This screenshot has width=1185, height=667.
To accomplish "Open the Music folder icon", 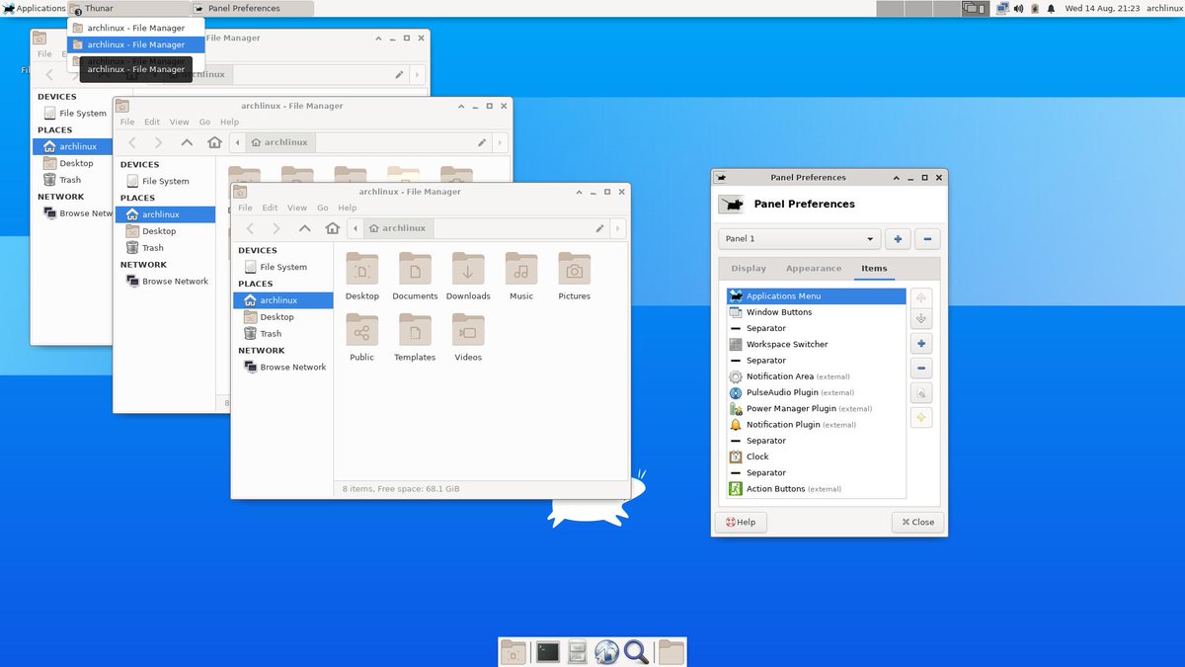I will (x=521, y=269).
